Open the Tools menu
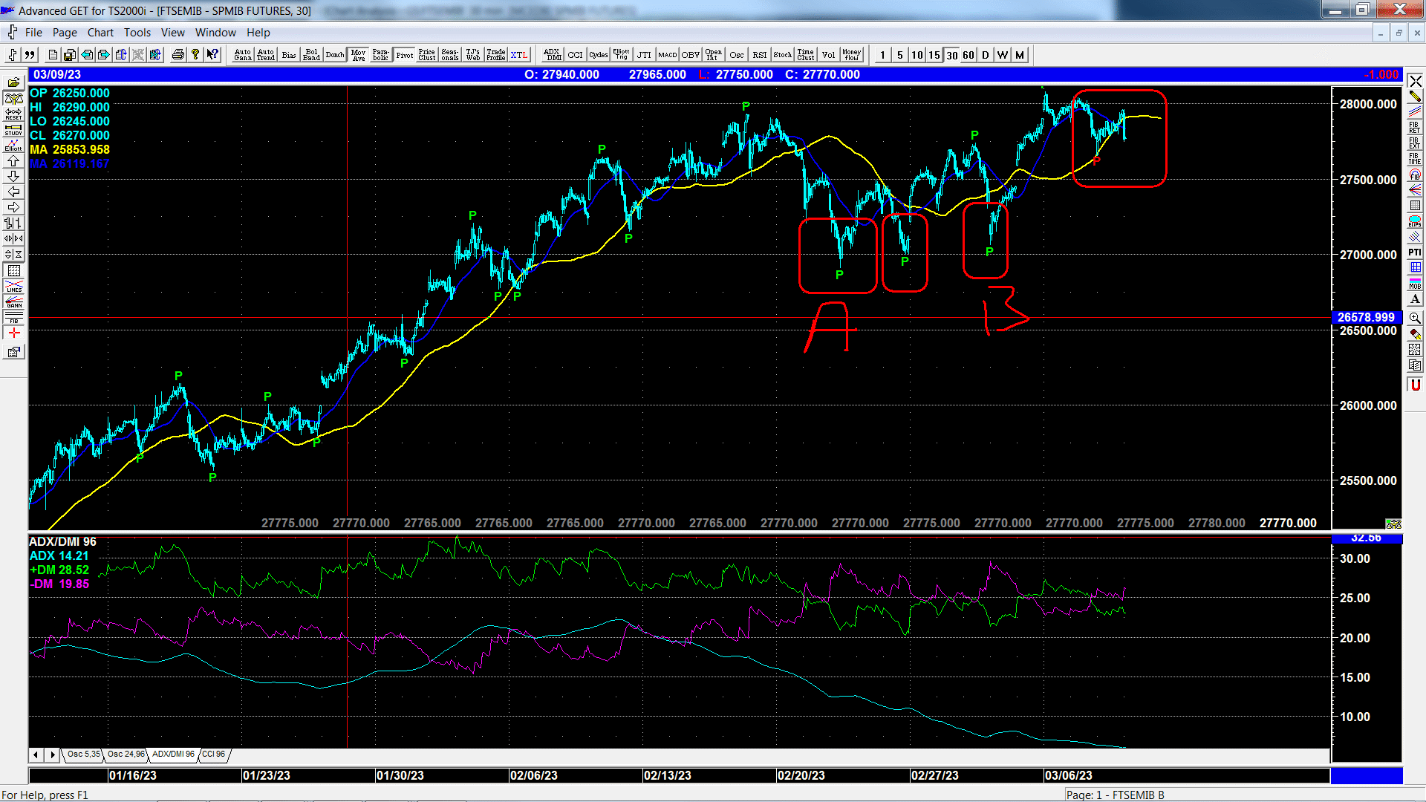Viewport: 1426px width, 802px height. (x=137, y=33)
